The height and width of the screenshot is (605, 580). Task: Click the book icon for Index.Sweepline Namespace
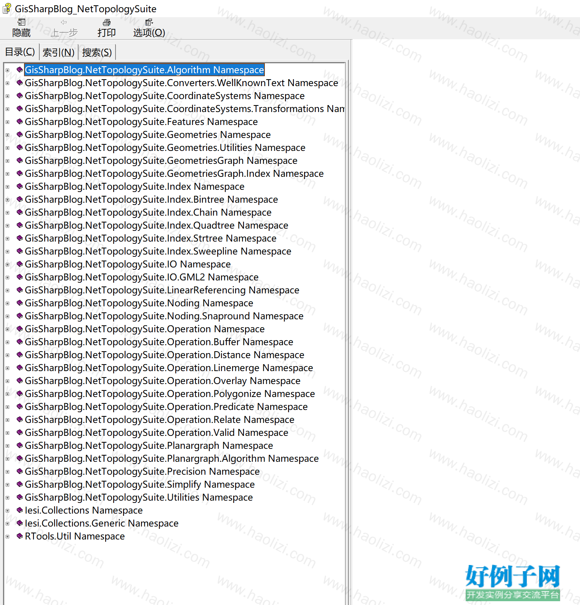(x=20, y=251)
